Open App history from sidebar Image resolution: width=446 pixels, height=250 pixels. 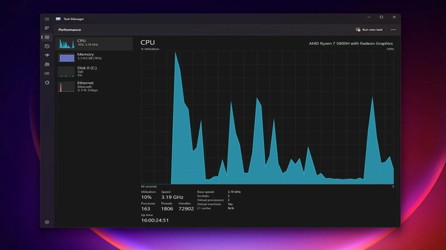tap(47, 46)
